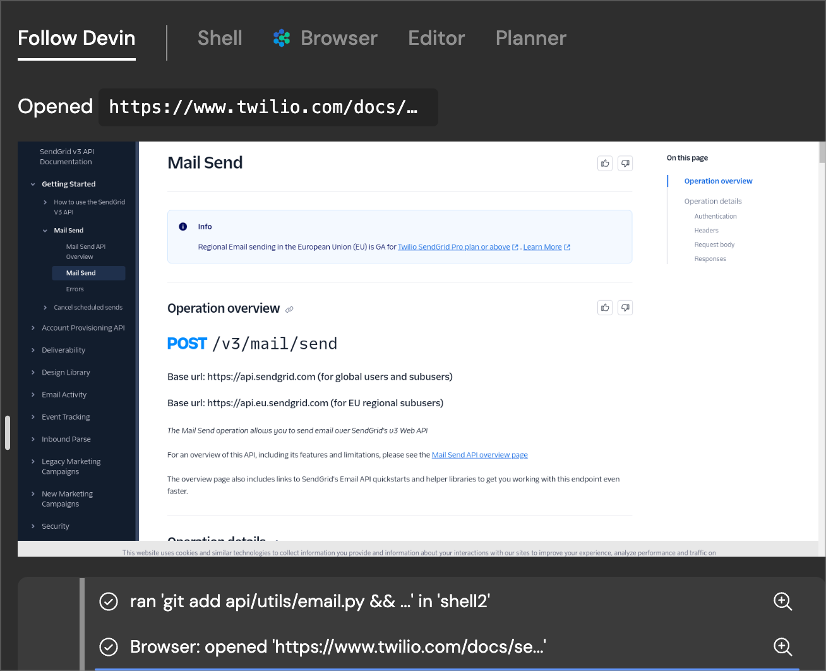Open the Errors sidebar item
The image size is (826, 671).
click(x=75, y=289)
